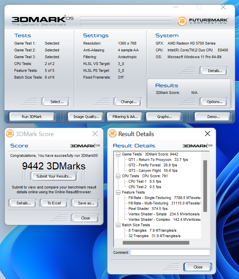239x279 pixels.
Task: Click Close button in Result Details window
Action: (x=198, y=267)
